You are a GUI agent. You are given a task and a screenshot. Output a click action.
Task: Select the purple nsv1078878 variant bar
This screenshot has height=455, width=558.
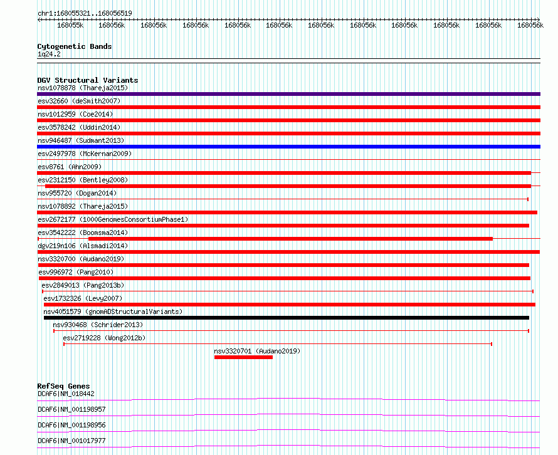click(x=288, y=94)
